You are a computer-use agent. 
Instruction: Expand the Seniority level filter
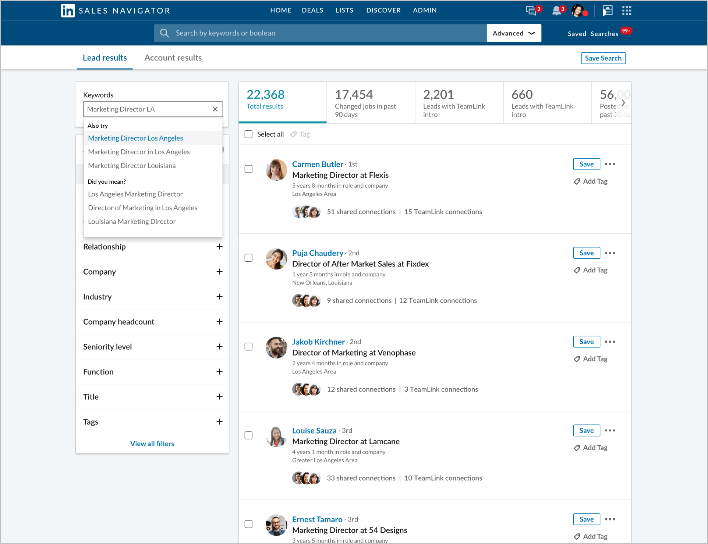(219, 347)
